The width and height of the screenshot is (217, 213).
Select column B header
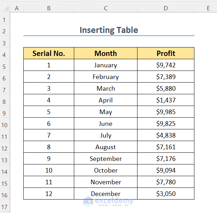[48, 8]
